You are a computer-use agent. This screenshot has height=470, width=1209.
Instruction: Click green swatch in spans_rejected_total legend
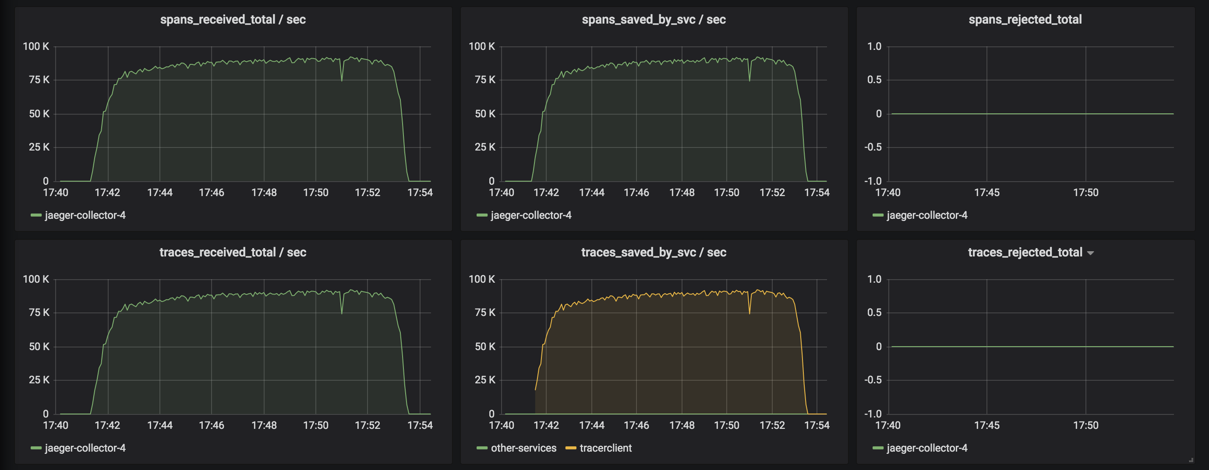pos(878,215)
